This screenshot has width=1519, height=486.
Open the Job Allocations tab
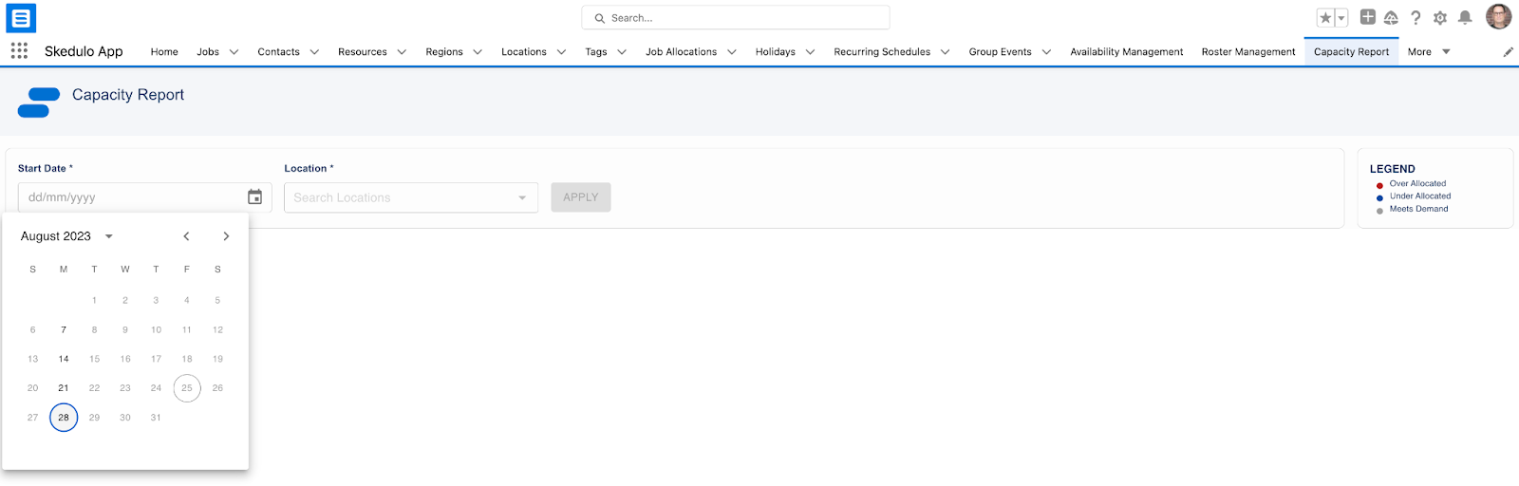pos(682,52)
